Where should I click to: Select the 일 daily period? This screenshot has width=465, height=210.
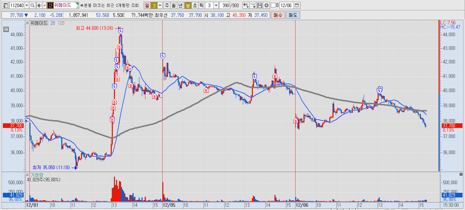[x=147, y=5]
